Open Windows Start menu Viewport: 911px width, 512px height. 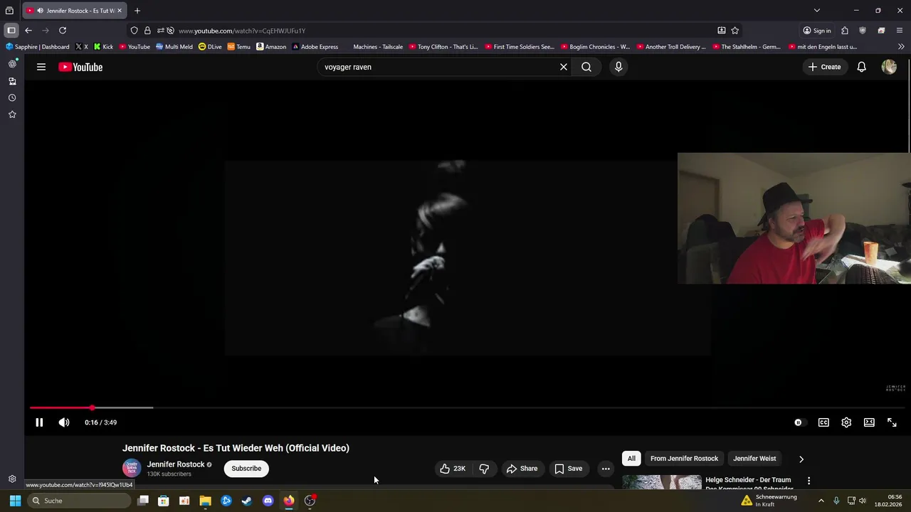click(x=15, y=501)
